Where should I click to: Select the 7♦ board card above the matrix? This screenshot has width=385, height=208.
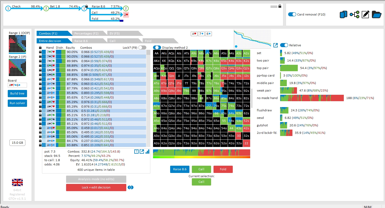[x=201, y=34]
